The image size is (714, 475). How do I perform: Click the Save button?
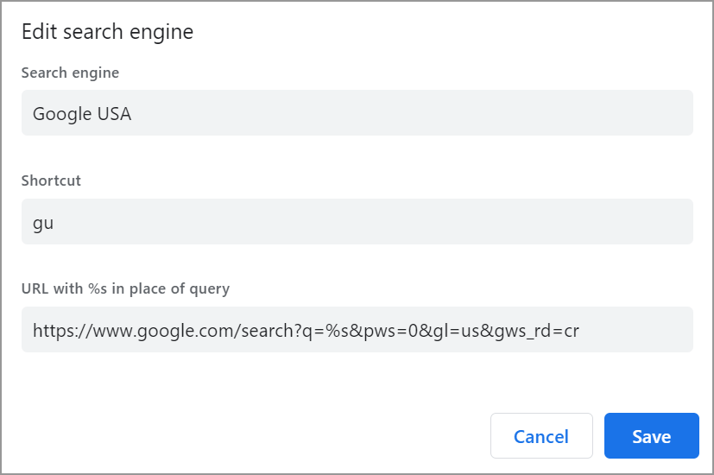point(651,436)
